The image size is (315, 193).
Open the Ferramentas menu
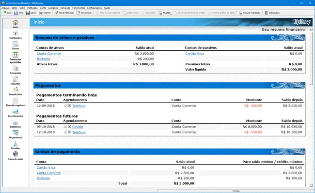coord(79,8)
